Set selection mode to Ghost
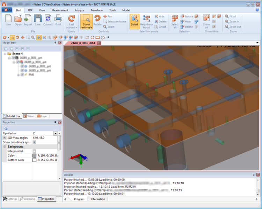 click(x=160, y=27)
